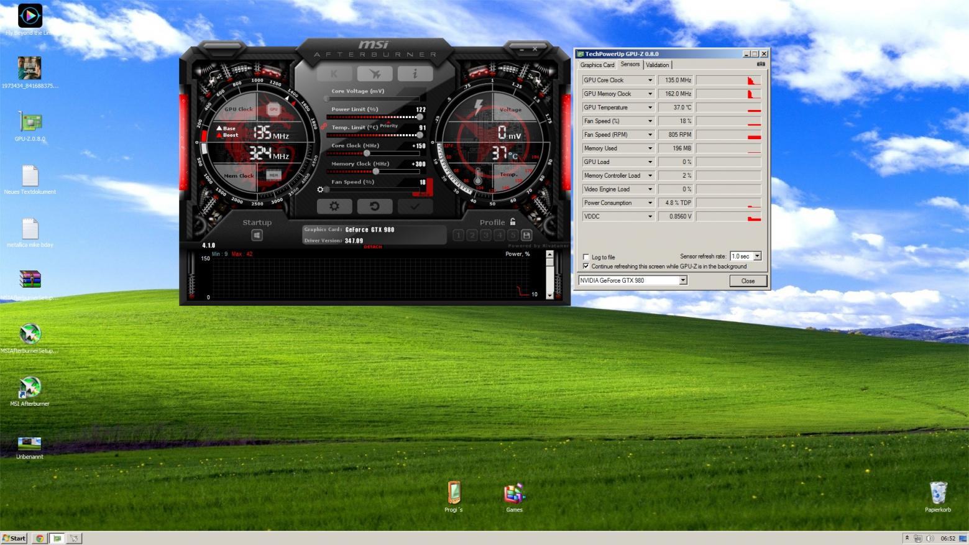Click the Power Limit slider handle
Screen dimensions: 969x545
[420, 117]
